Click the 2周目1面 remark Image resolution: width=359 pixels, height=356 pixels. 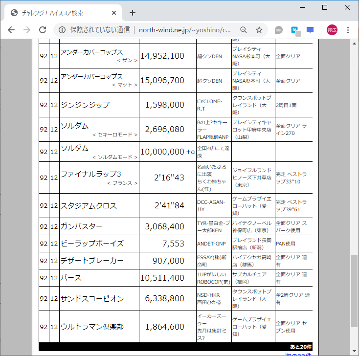click(x=286, y=105)
